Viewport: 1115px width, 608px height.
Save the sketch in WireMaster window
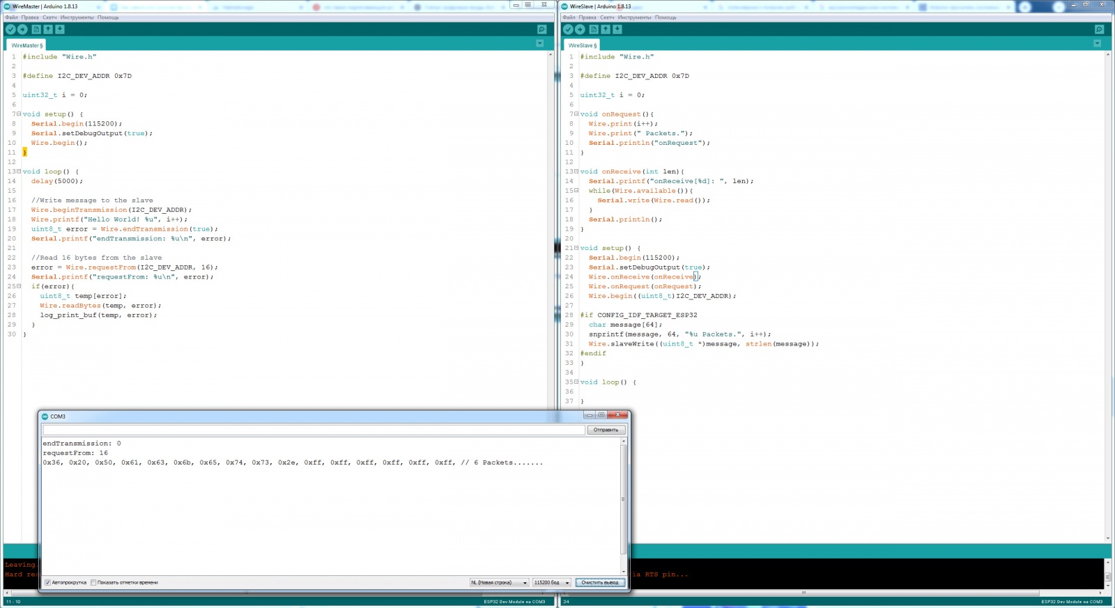[x=60, y=29]
